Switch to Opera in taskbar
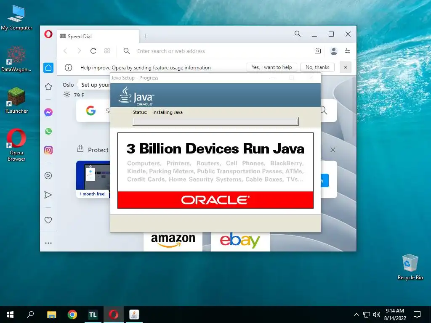 [114, 315]
